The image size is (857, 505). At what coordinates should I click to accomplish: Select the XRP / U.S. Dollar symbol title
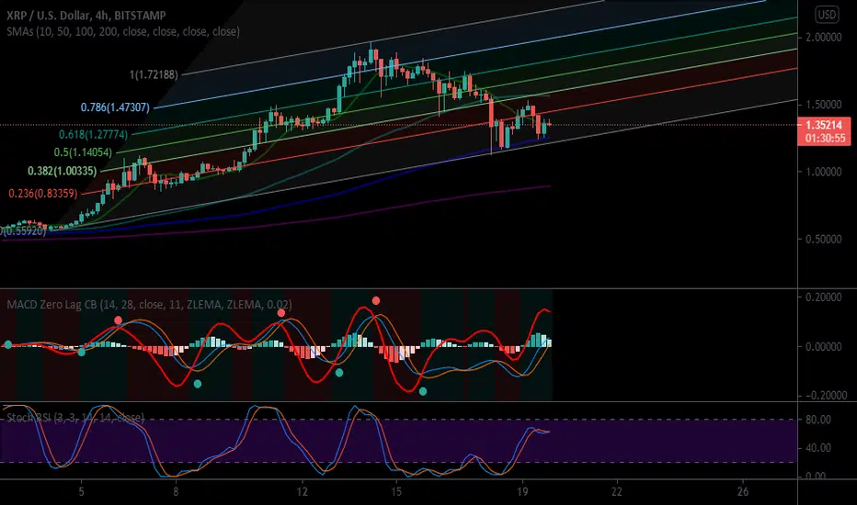click(86, 16)
